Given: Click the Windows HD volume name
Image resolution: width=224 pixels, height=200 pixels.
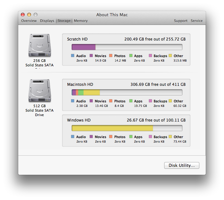Looking at the screenshot, I should click(x=79, y=120).
